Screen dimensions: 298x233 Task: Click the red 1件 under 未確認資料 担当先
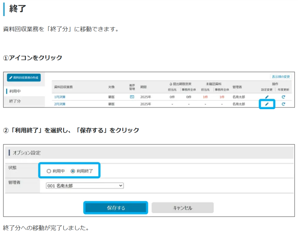click(x=205, y=97)
